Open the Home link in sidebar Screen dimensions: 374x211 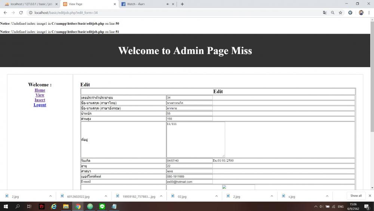pos(40,90)
